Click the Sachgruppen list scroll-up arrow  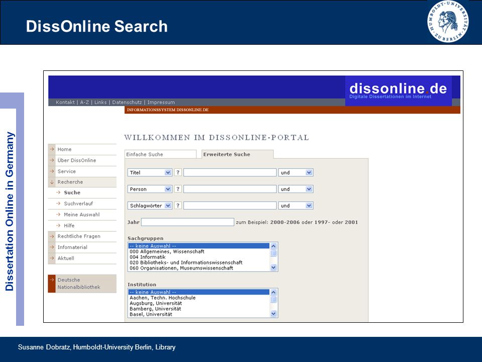pos(274,246)
